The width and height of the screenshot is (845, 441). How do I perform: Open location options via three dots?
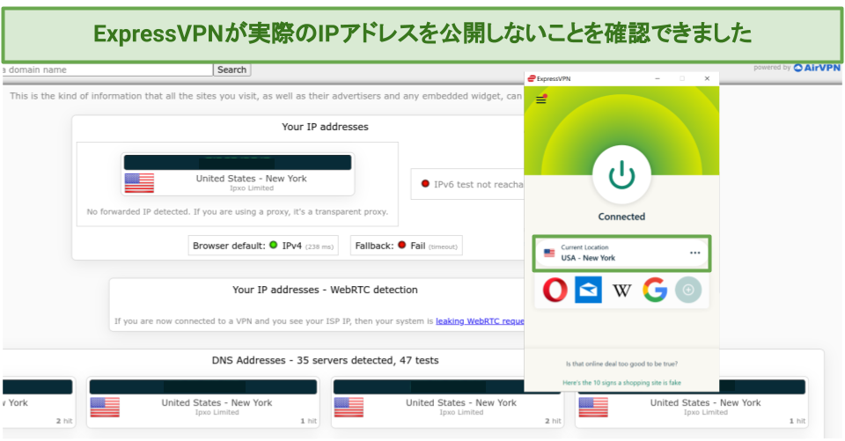point(694,253)
